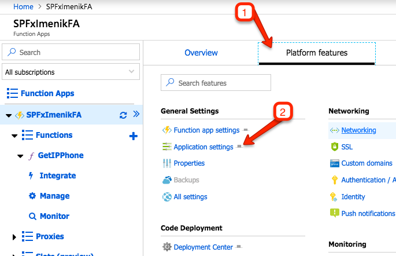This screenshot has height=256, width=396.
Task: Click the All settings globe icon
Action: [x=166, y=197]
